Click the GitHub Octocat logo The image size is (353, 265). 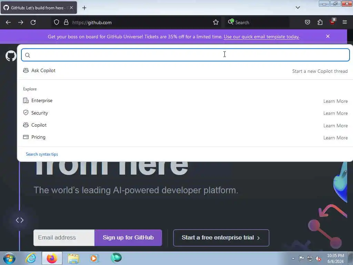[11, 56]
